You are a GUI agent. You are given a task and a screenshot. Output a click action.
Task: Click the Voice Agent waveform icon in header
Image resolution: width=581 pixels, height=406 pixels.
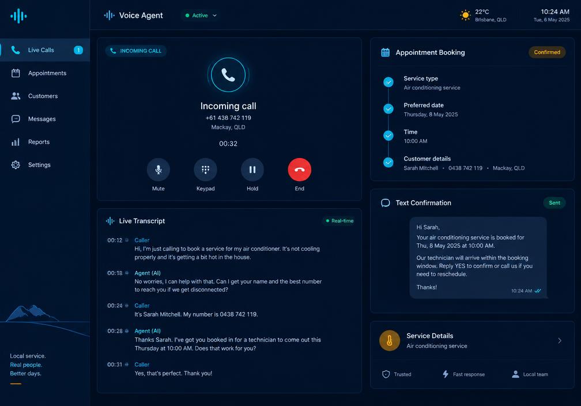pos(110,15)
